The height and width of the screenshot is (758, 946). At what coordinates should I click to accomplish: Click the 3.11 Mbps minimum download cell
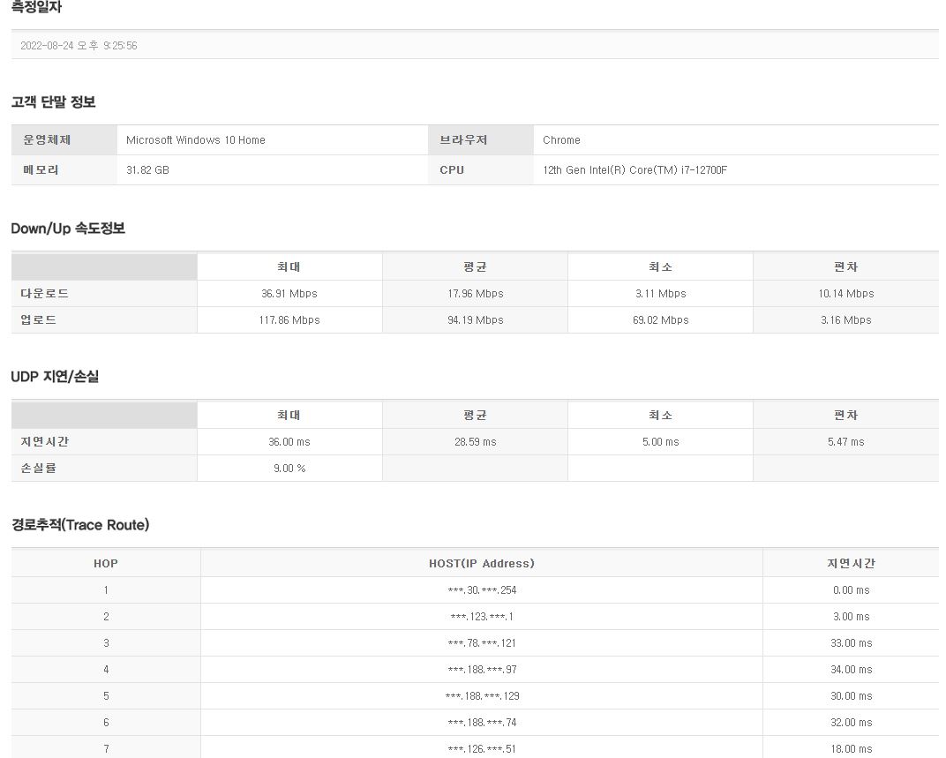pos(660,294)
